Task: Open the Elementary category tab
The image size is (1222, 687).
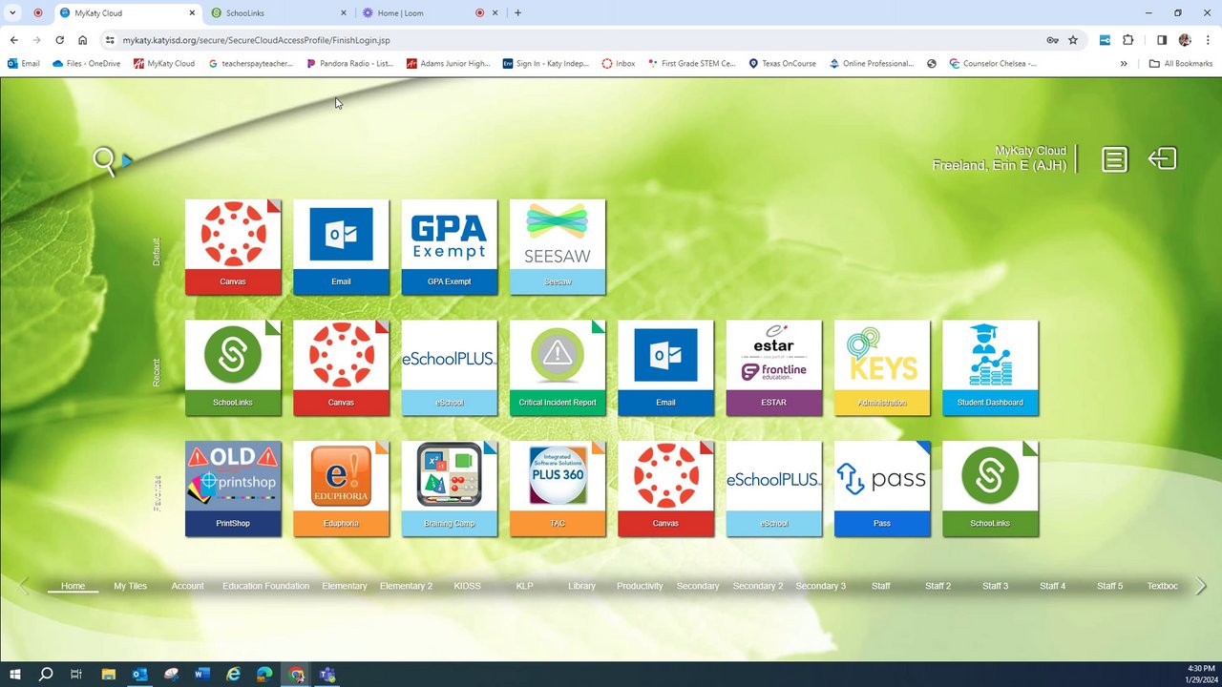Action: 345,586
